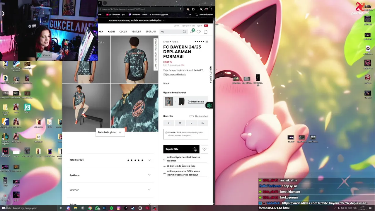
Task: Expand Daha fazla göster images button
Action: pyautogui.click(x=110, y=132)
